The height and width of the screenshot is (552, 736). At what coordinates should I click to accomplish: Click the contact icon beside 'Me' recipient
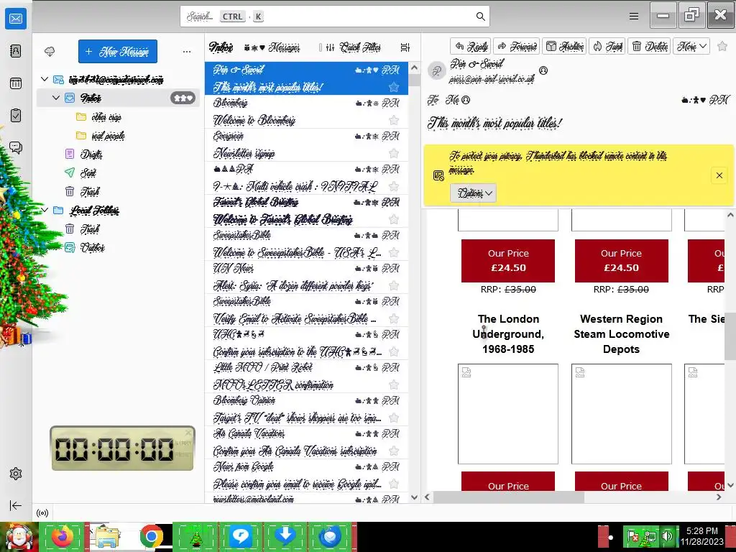pos(466,100)
